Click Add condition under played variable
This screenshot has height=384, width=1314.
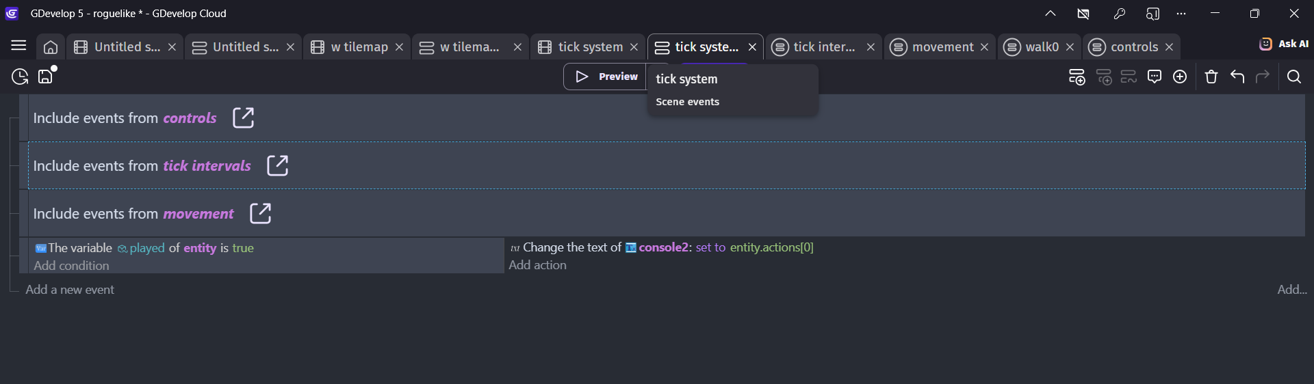pyautogui.click(x=71, y=266)
